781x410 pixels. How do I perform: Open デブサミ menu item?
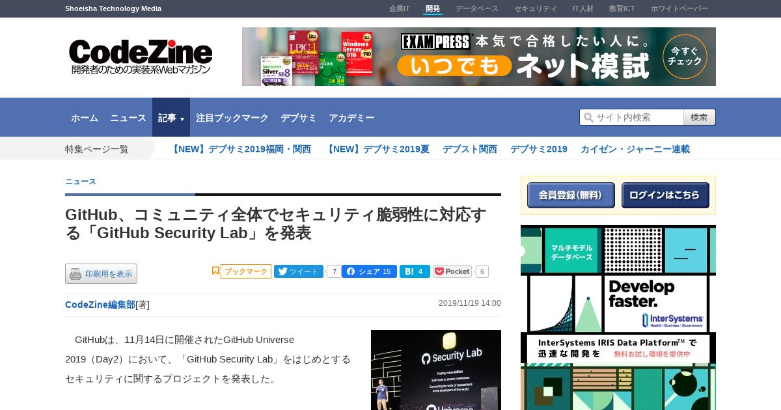tap(299, 118)
